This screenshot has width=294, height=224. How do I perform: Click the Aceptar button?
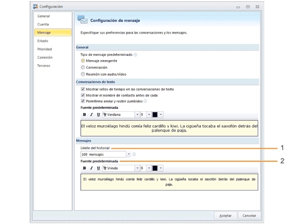tap(225, 216)
